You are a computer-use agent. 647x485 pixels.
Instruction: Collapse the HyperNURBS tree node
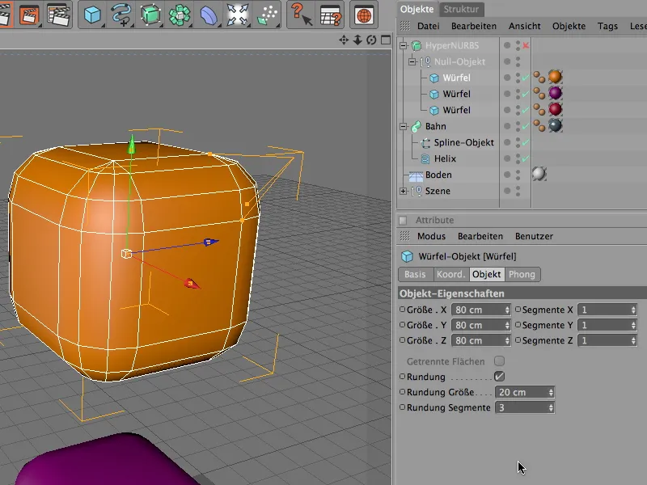403,45
